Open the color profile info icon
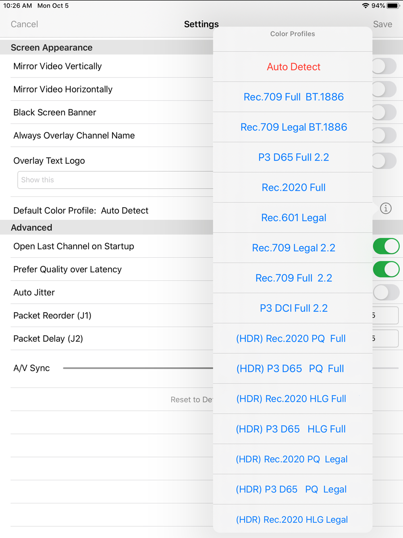 click(x=386, y=209)
